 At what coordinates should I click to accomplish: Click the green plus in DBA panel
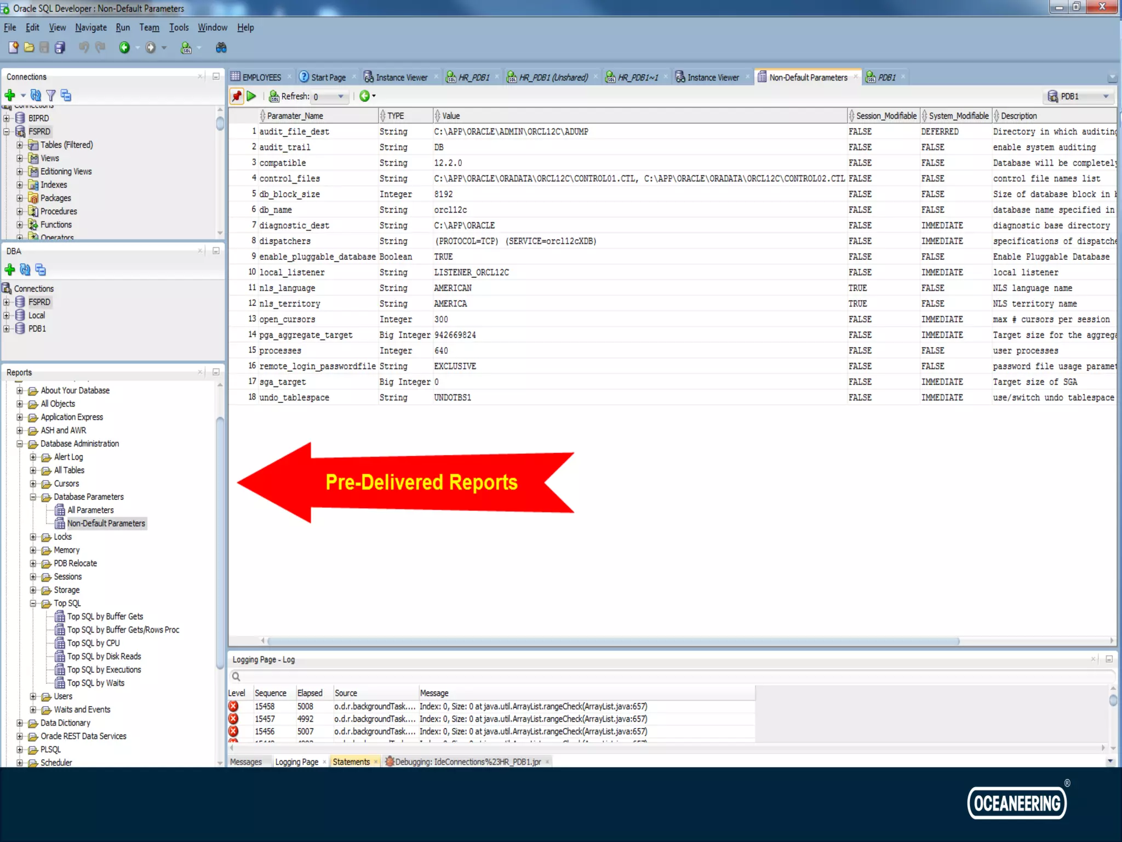[x=10, y=270]
